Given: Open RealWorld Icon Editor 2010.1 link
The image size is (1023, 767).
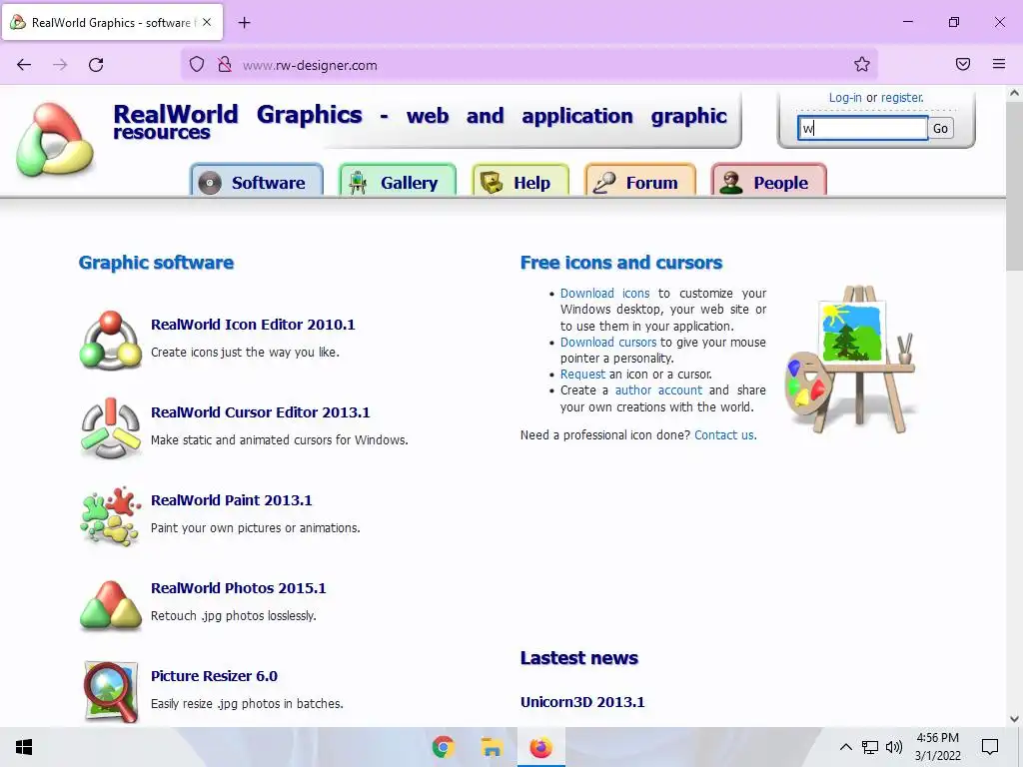Looking at the screenshot, I should pyautogui.click(x=253, y=325).
